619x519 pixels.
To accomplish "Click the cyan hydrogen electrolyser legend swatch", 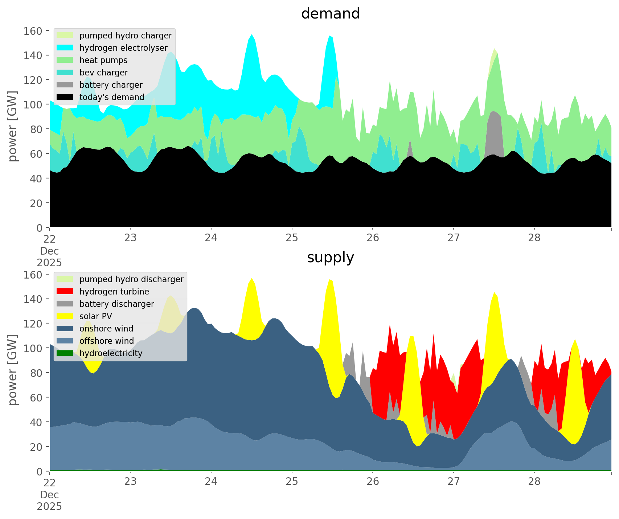I will tap(65, 48).
